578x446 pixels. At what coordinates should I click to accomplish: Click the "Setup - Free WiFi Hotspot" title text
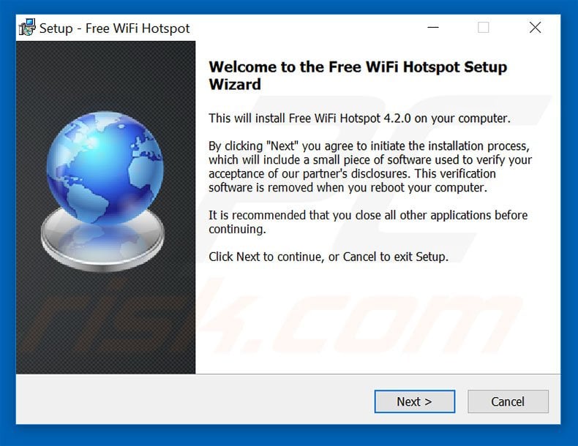click(x=115, y=29)
